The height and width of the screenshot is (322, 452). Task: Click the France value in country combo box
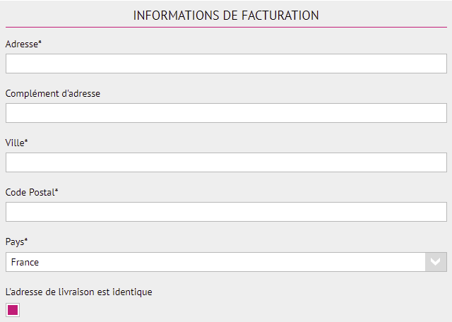coord(25,262)
